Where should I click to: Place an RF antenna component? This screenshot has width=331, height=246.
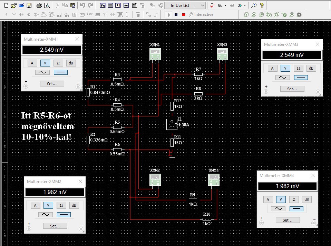(105, 14)
